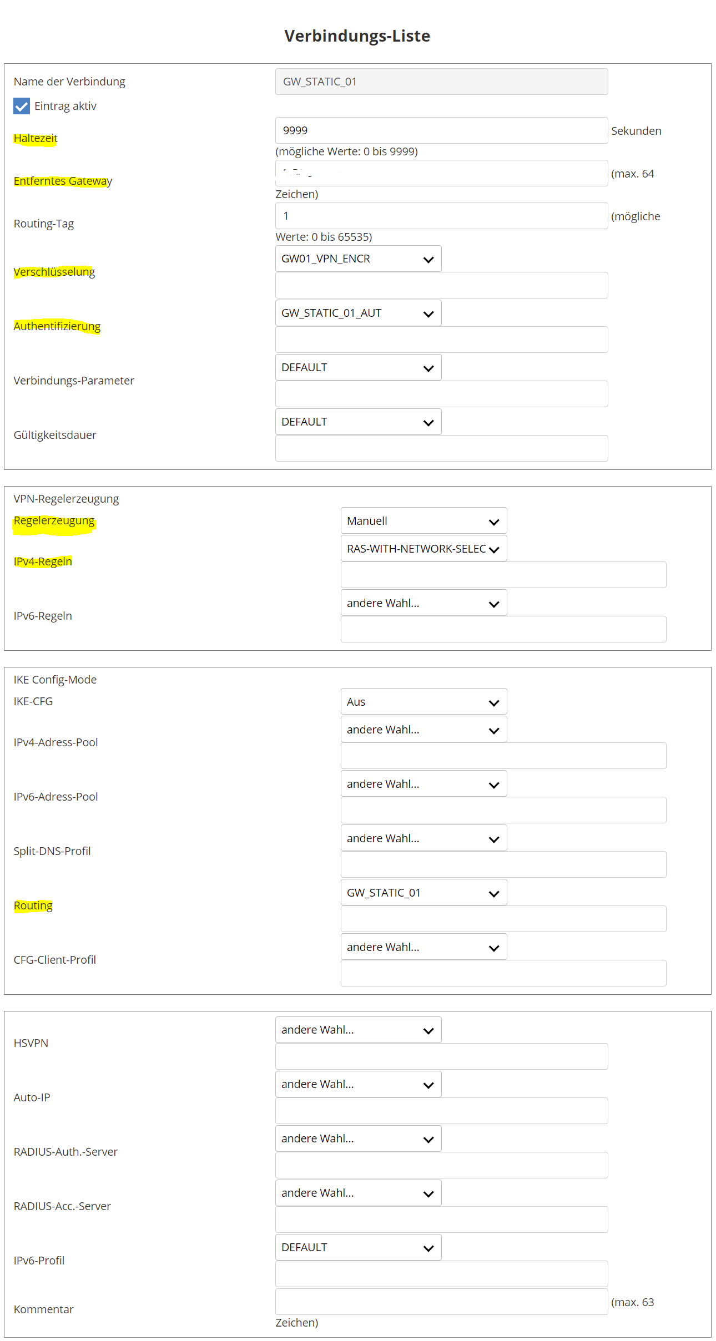Viewport: 716px width, 1341px height.
Task: Click the Name der Verbindung field
Action: [441, 82]
